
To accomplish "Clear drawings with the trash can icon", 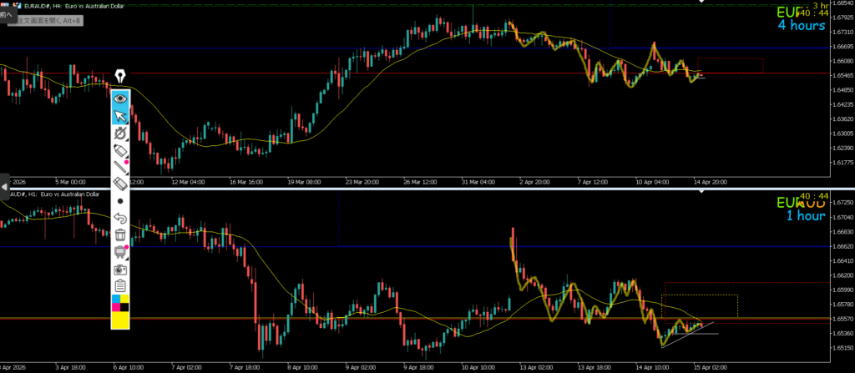I will 120,234.
